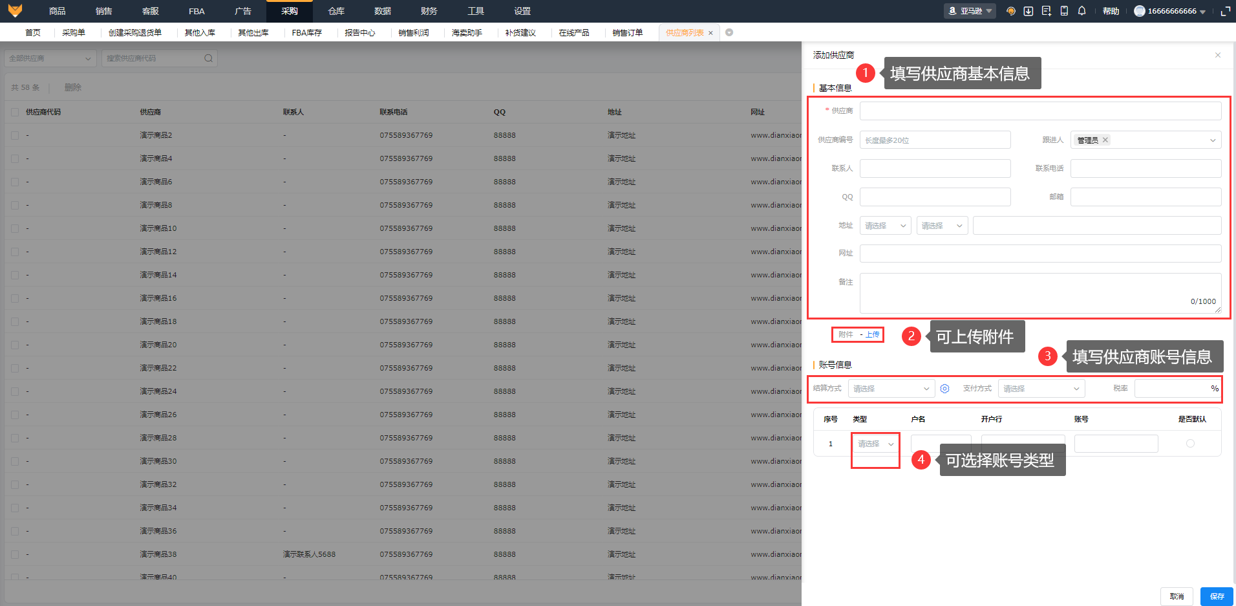Click the search magnifier in supplier code box
The width and height of the screenshot is (1236, 606).
[x=208, y=58]
